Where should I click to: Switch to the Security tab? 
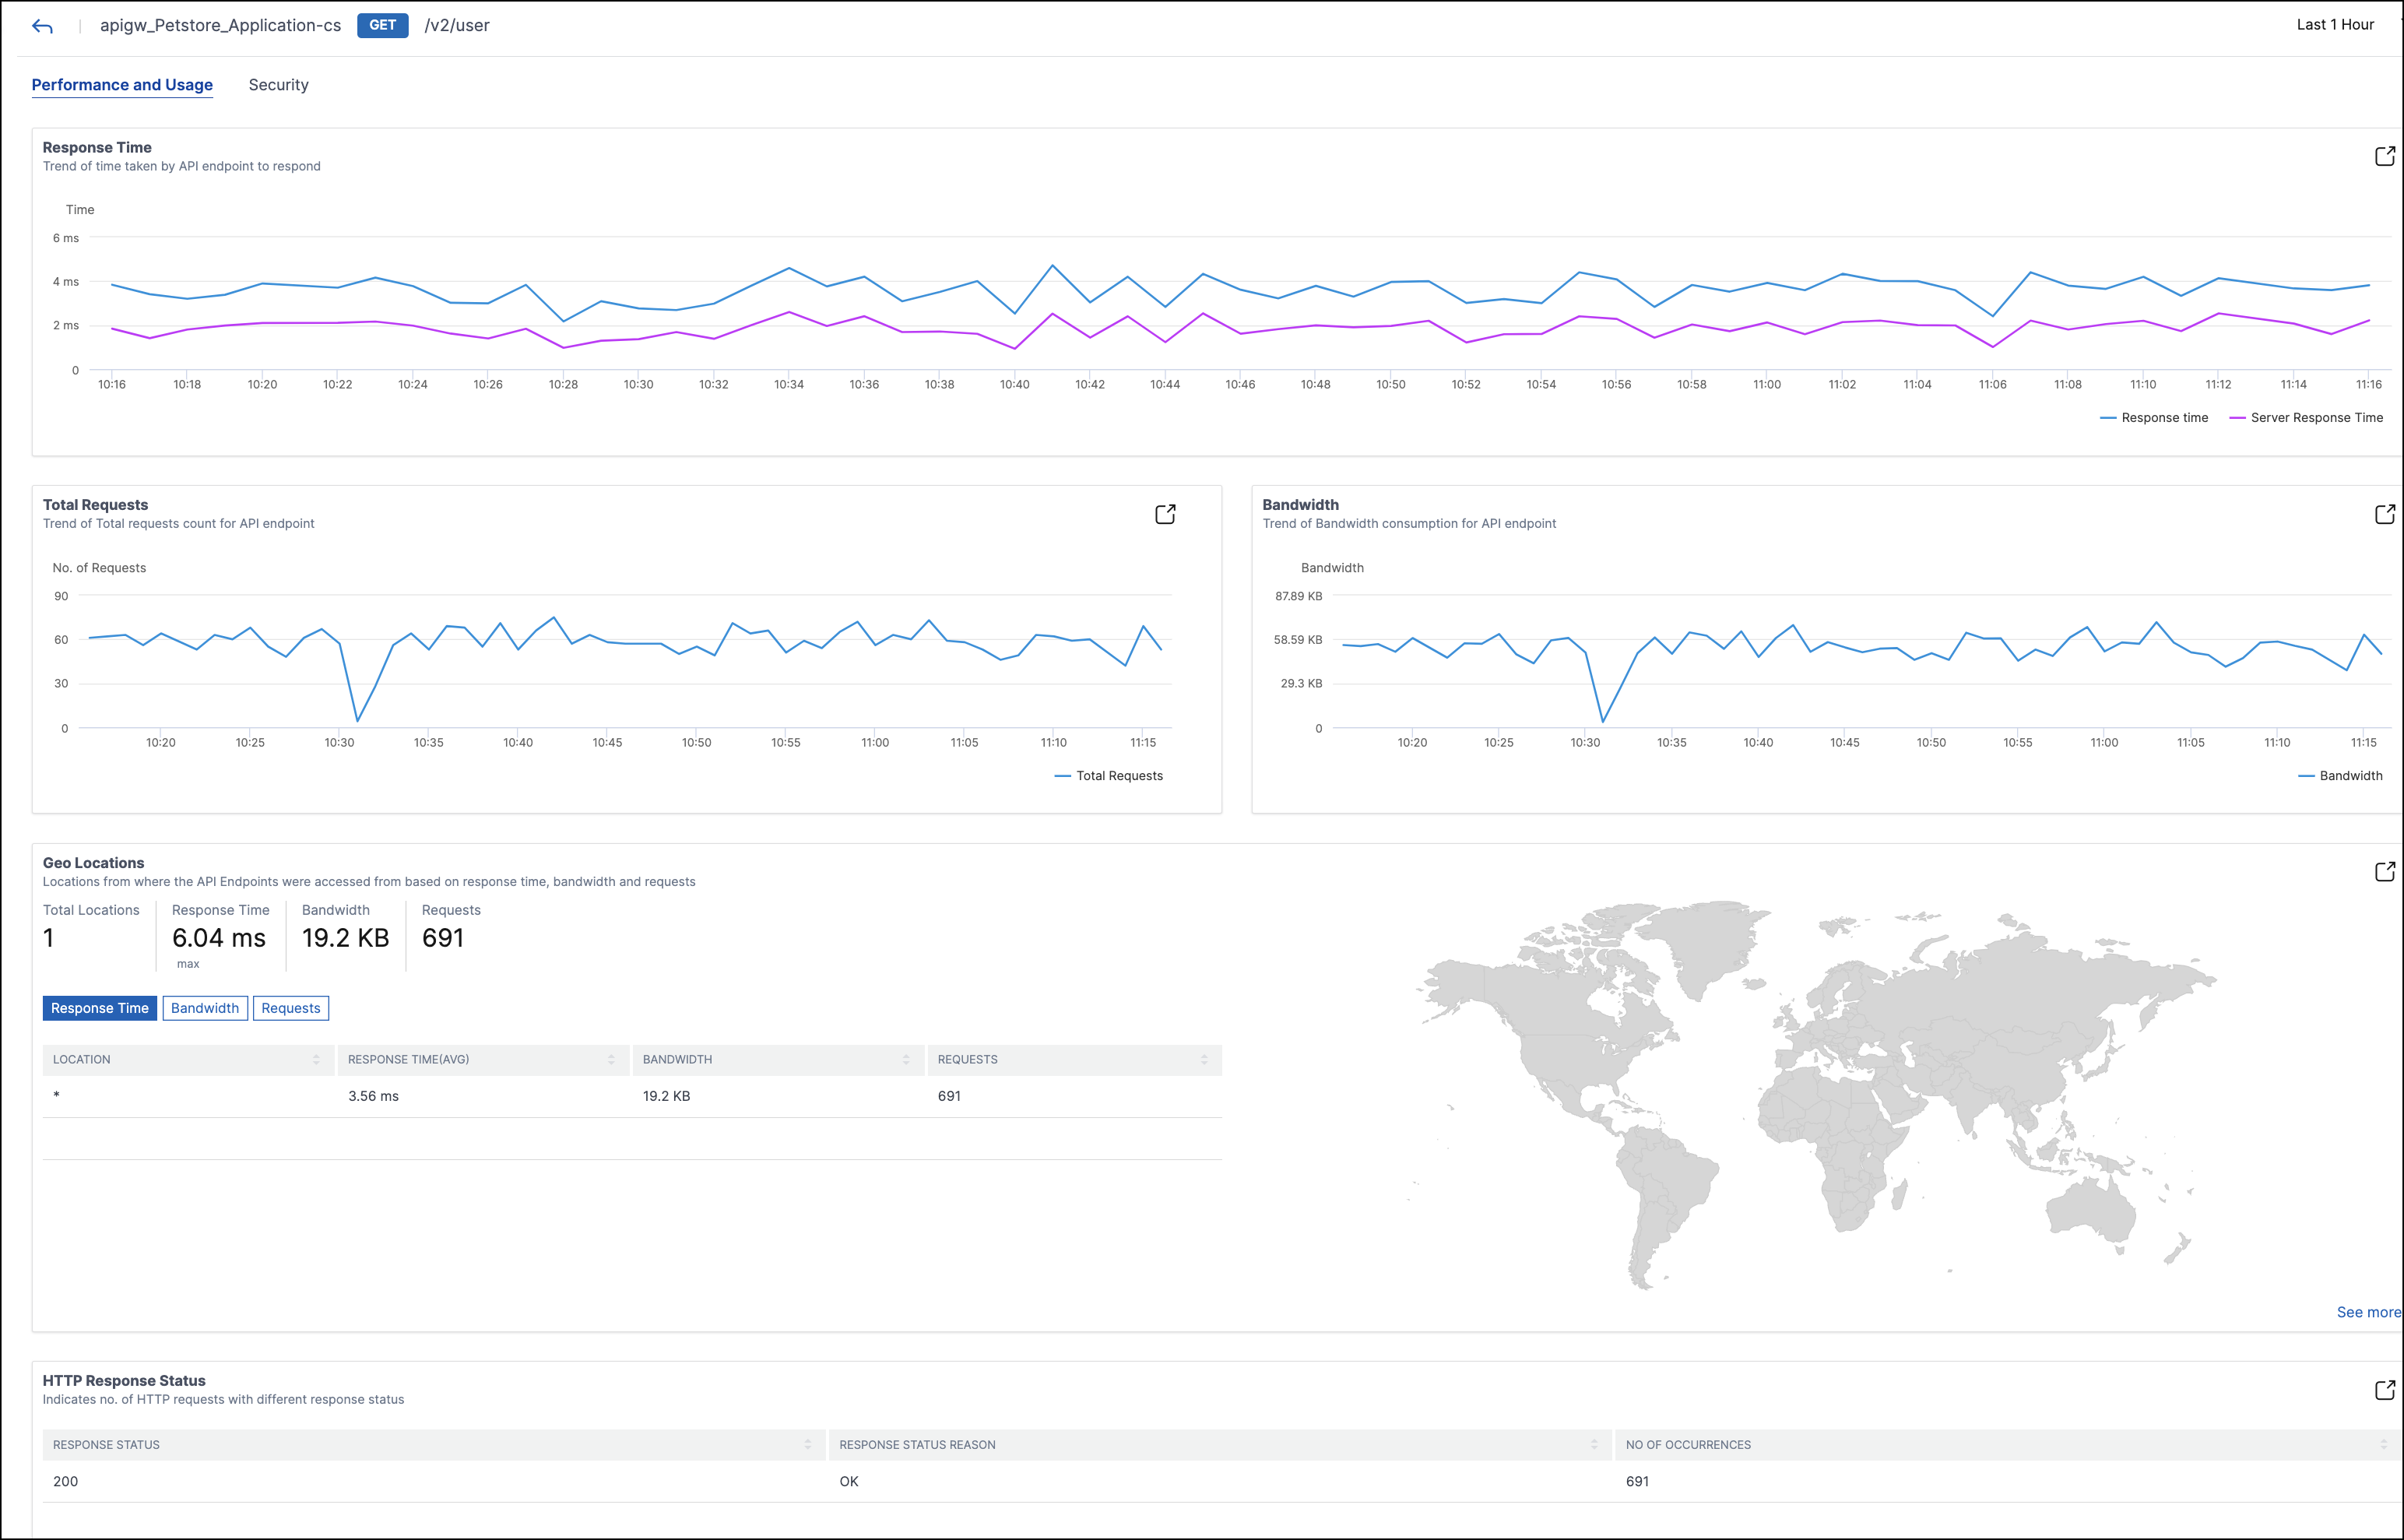[x=278, y=85]
